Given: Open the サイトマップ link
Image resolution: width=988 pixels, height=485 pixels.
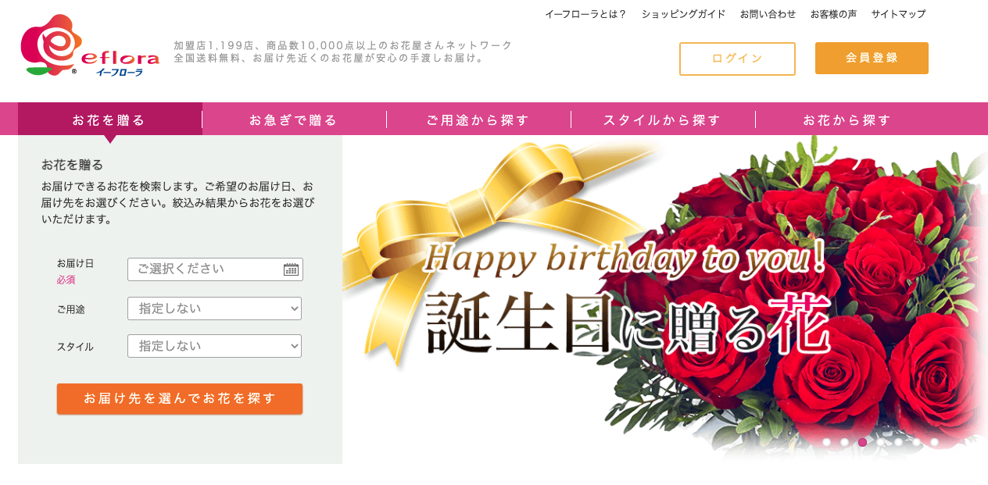Looking at the screenshot, I should [898, 14].
